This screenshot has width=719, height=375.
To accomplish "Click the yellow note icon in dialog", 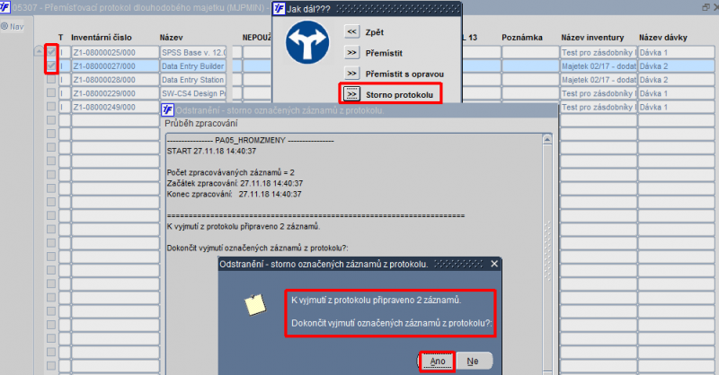I will pyautogui.click(x=255, y=305).
